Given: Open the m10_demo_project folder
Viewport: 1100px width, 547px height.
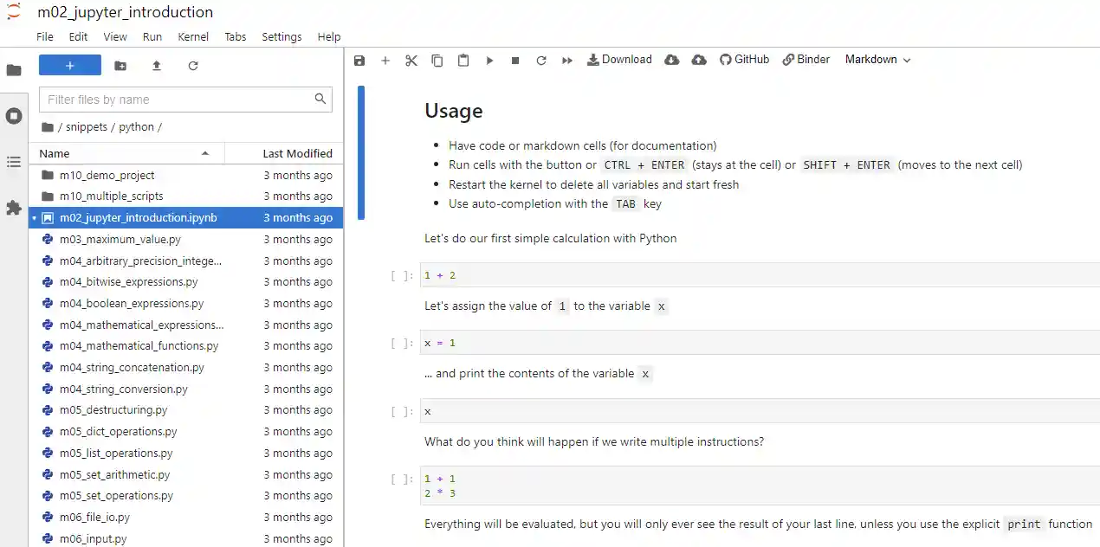Looking at the screenshot, I should 107,175.
